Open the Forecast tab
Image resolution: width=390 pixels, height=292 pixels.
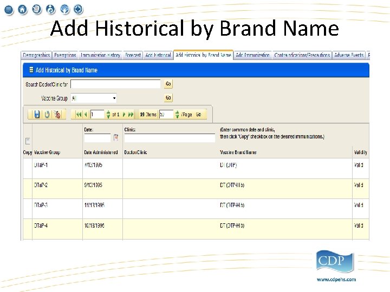click(x=133, y=55)
